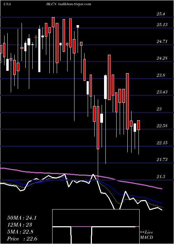
Task: Click the 22.58 price axis label
Action: click(x=162, y=125)
